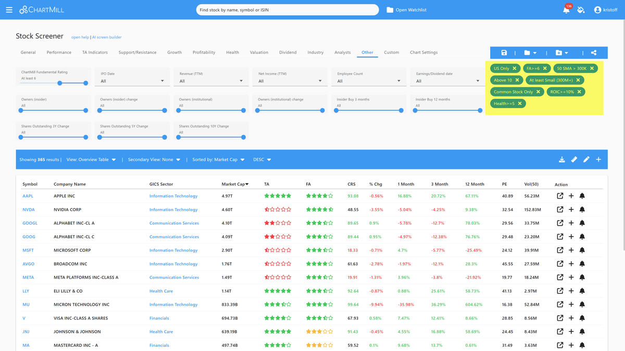625x351 pixels.
Task: Open Secondary View: None dropdown
Action: 154,160
